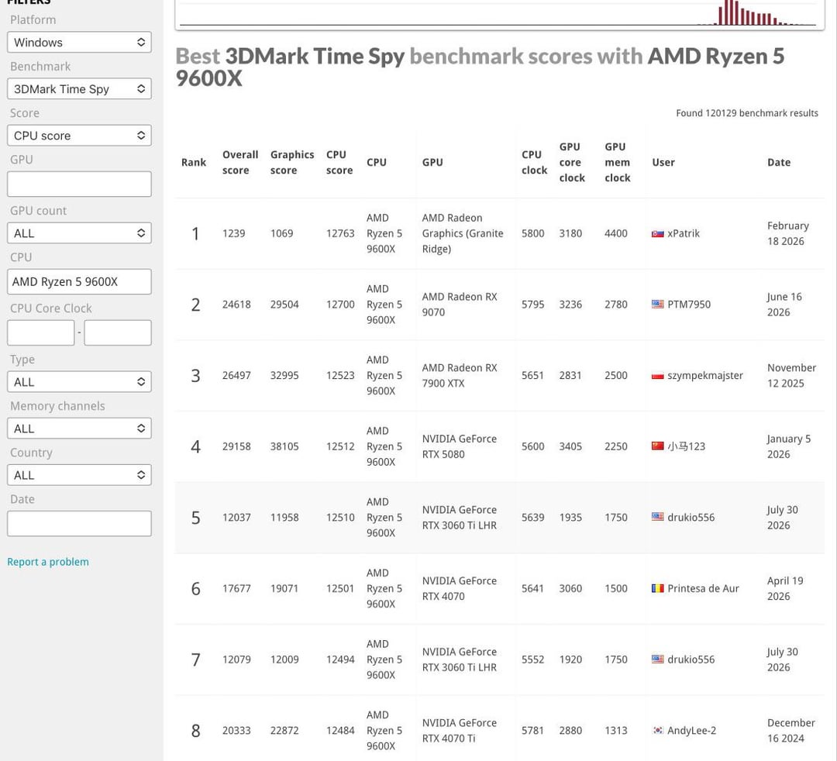Click the Graphics score column header
Screen dimensions: 837x761
[x=292, y=162]
